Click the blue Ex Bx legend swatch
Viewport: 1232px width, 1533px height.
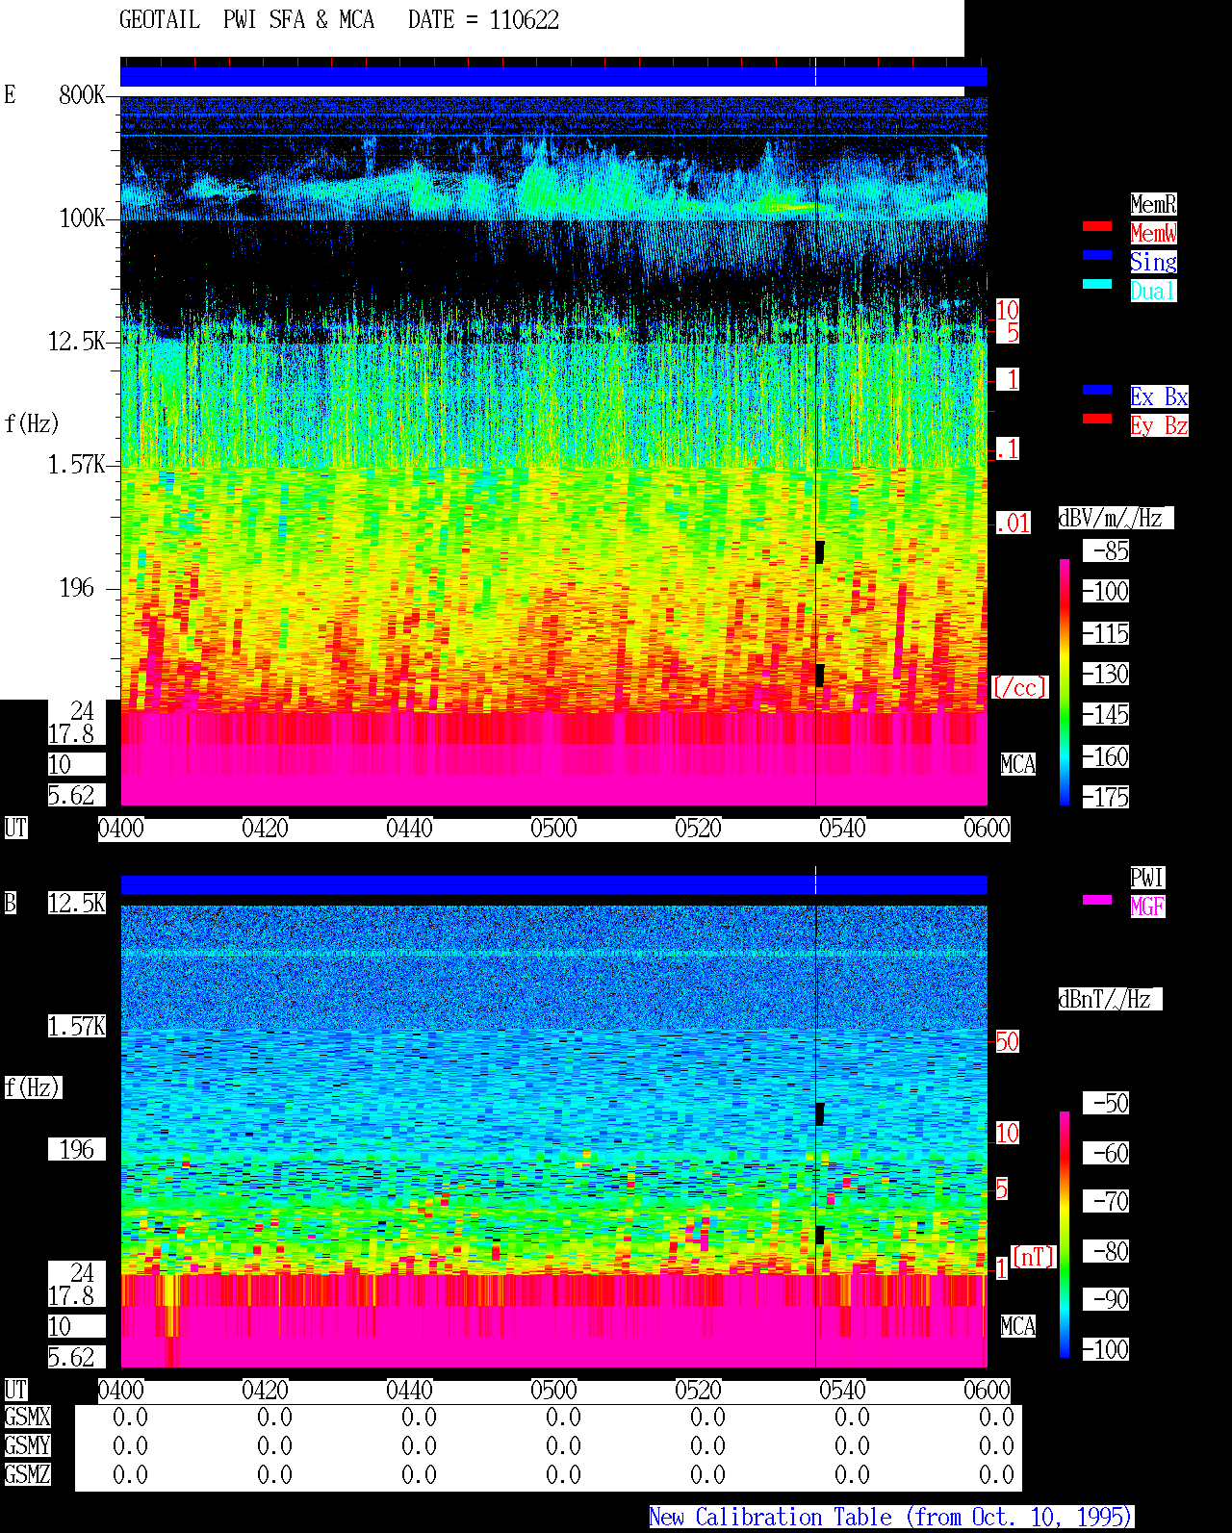coord(1097,390)
